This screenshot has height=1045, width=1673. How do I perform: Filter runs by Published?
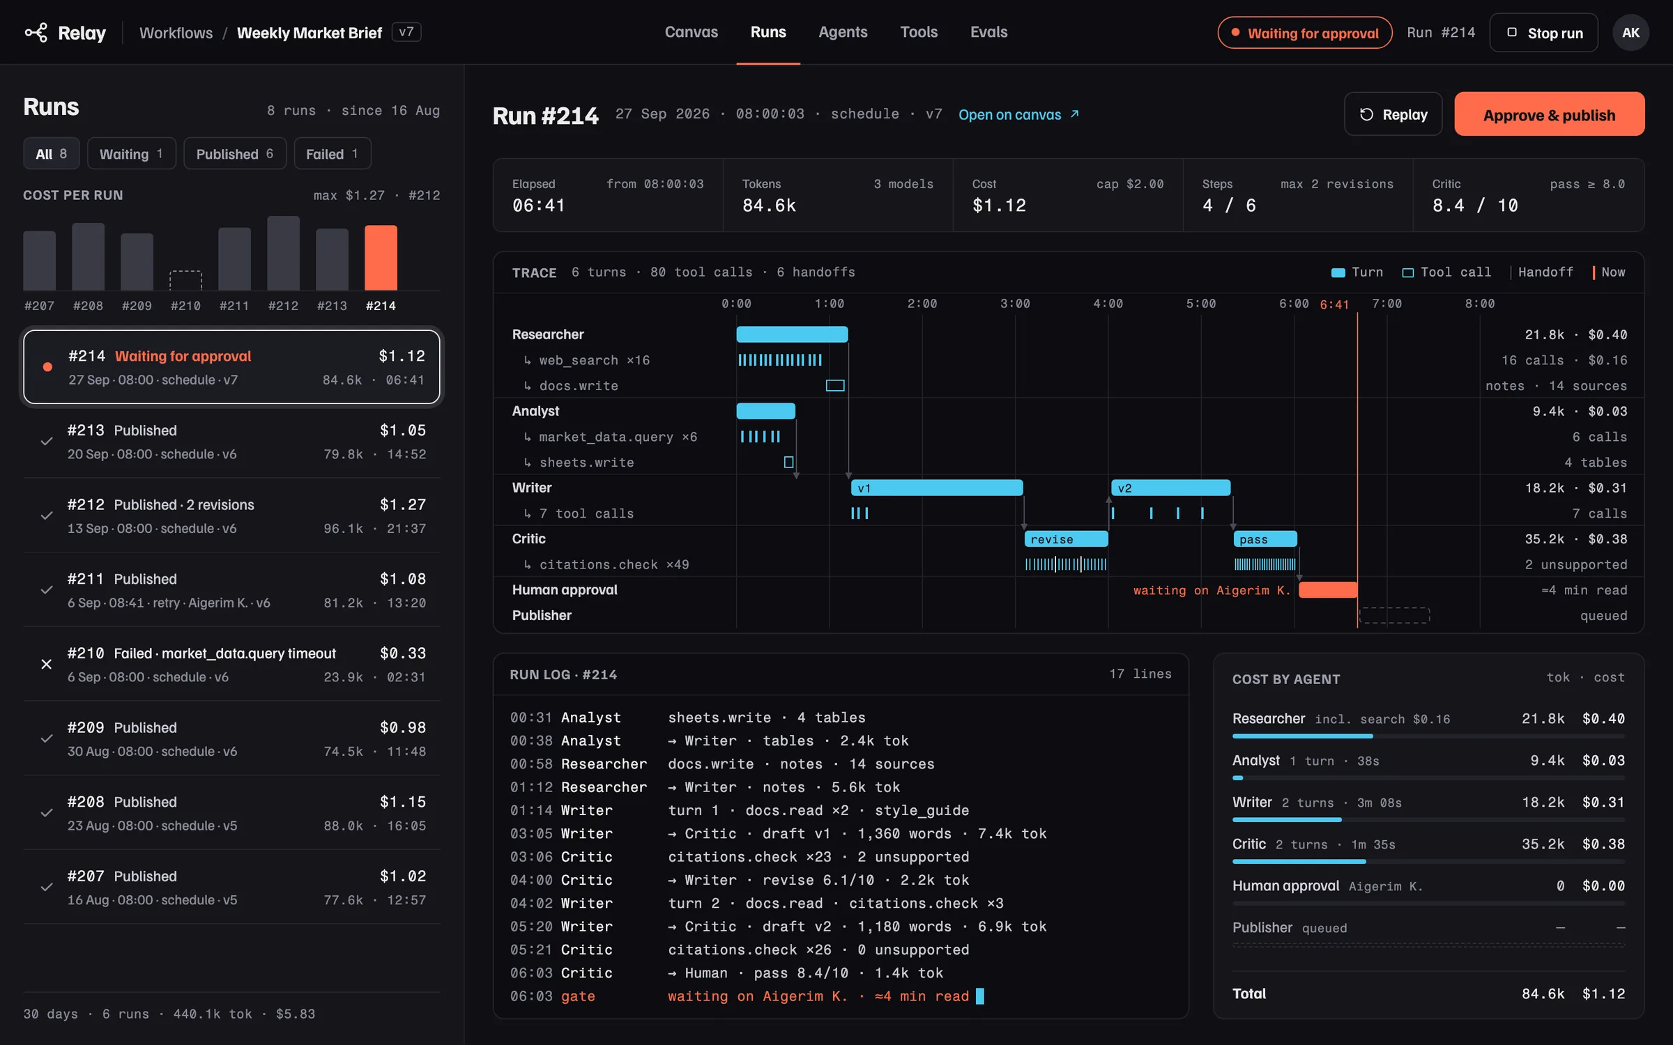[x=235, y=154]
